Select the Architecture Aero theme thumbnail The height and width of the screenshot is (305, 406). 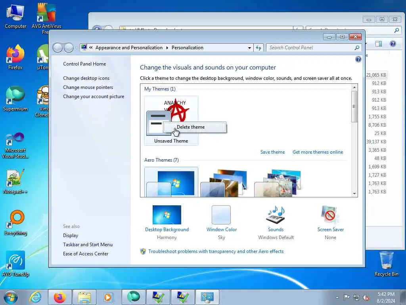[224, 183]
